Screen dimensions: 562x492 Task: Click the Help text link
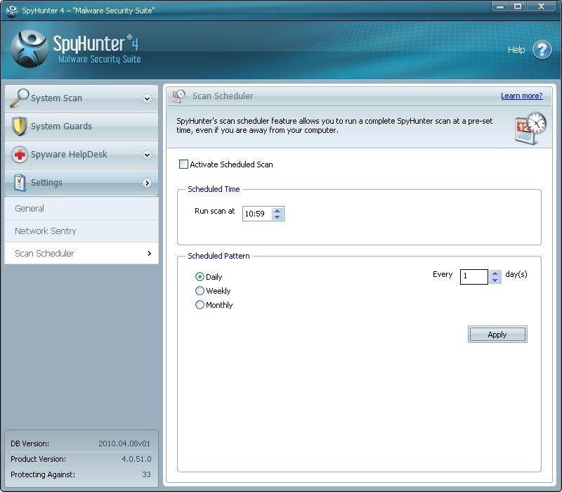point(516,49)
